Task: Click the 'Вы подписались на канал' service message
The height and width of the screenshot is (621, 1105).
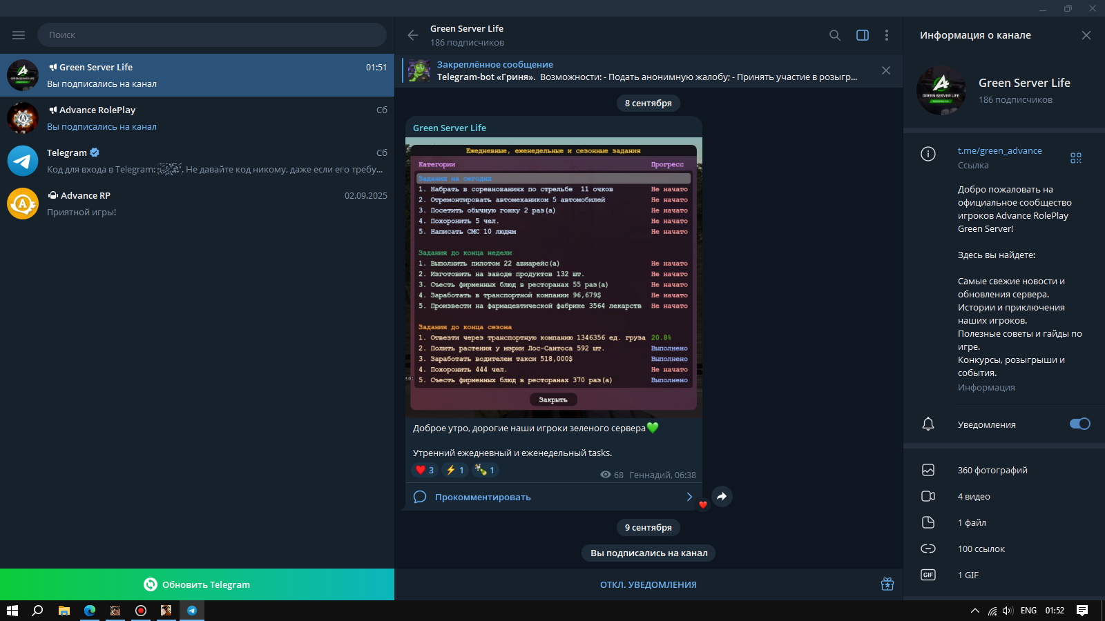Action: point(649,553)
